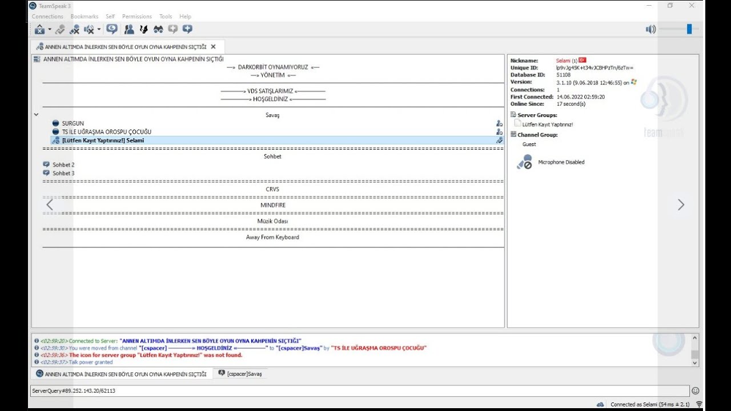Switch to the [cspacer]Savaş chat tab
Viewport: 731px width, 411px height.
[x=240, y=374]
